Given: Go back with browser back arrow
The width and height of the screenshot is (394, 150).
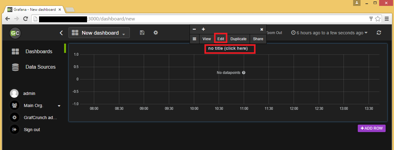Looking at the screenshot, I should tap(7, 19).
